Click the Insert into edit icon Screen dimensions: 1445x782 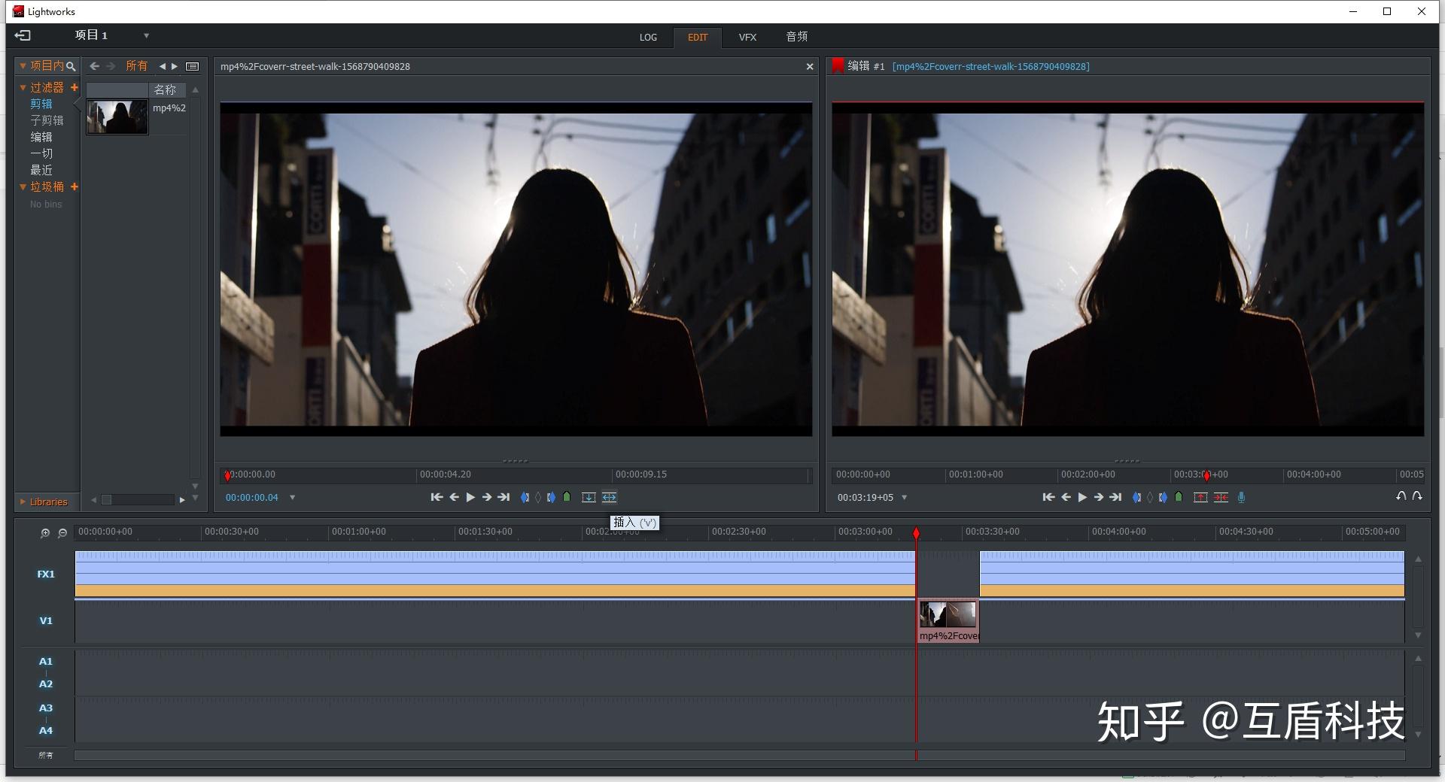(609, 497)
